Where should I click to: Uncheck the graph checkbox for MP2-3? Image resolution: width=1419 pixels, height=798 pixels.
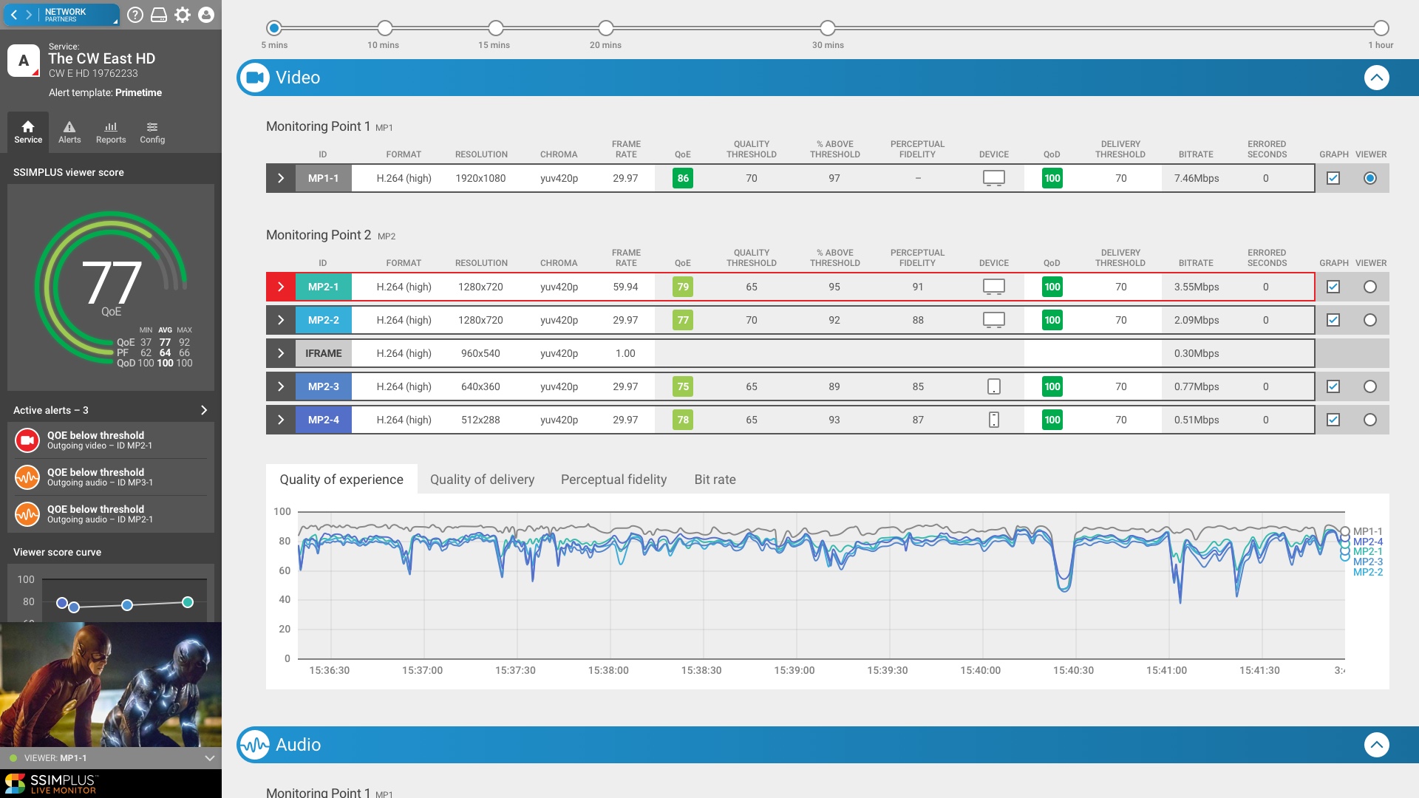(x=1333, y=386)
